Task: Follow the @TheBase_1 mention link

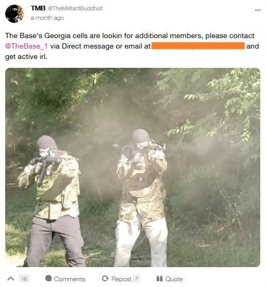Action: [x=27, y=46]
